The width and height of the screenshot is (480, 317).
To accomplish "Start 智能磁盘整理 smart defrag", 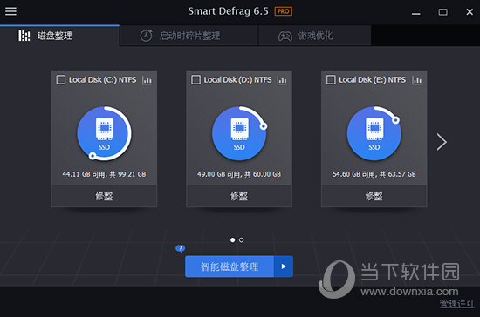I will coord(230,266).
